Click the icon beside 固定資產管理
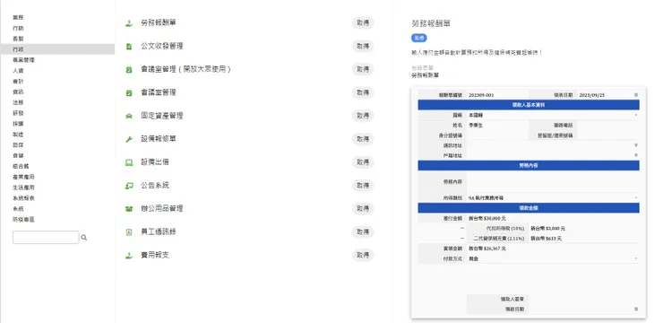663x323 pixels. pyautogui.click(x=129, y=116)
